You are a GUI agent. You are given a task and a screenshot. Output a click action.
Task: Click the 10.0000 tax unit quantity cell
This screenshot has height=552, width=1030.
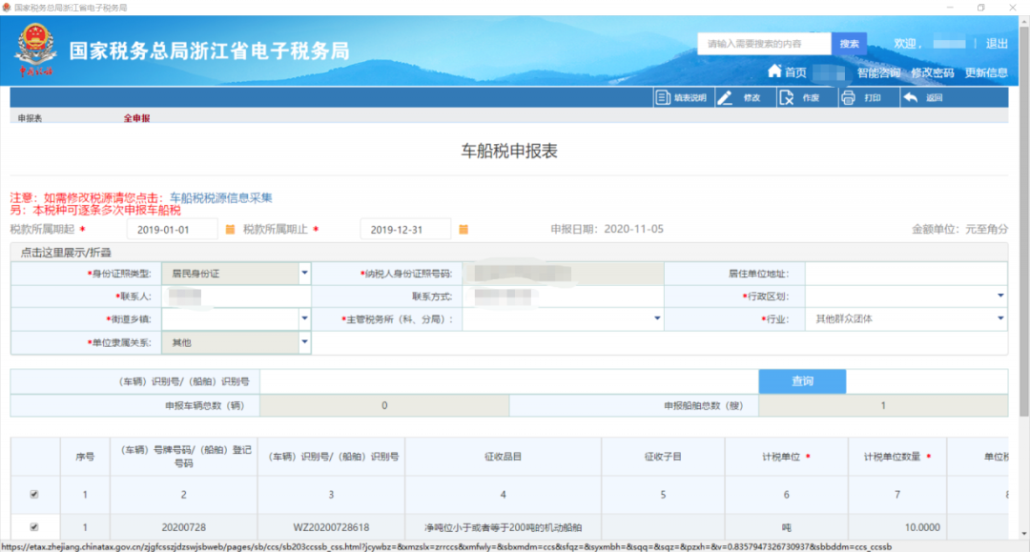pos(896,527)
